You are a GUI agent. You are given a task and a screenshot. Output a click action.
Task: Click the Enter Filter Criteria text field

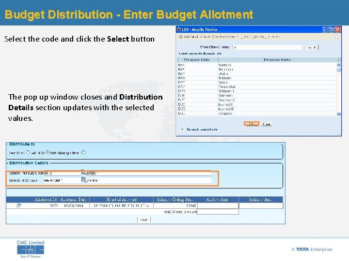[x=268, y=47]
